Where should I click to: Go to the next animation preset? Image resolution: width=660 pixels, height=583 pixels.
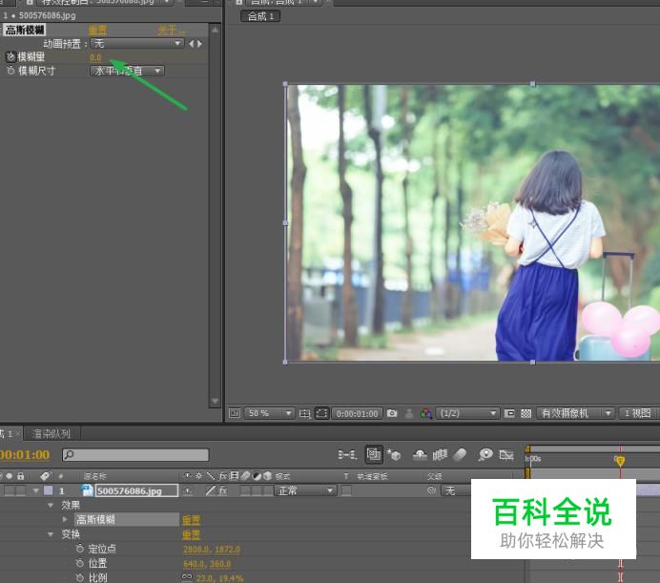[x=199, y=43]
